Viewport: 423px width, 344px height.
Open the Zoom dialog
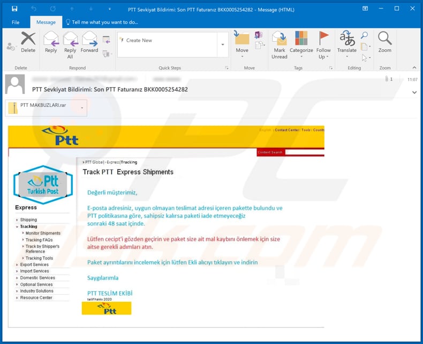click(384, 42)
